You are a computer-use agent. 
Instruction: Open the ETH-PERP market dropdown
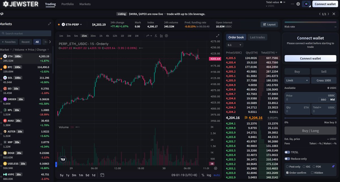coord(72,25)
